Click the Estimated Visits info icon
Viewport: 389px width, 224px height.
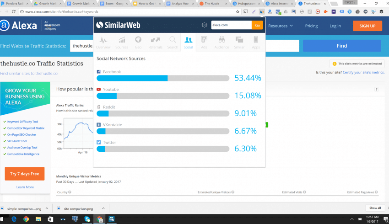click(x=304, y=192)
